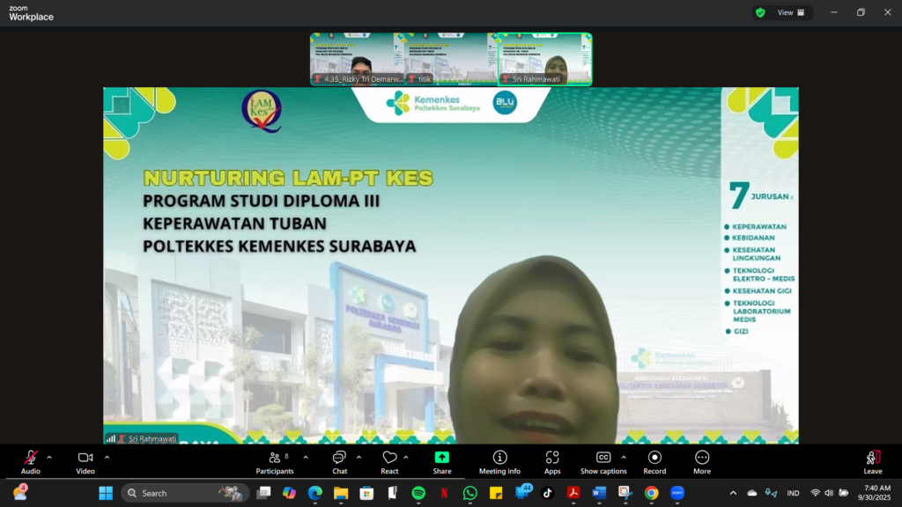Start camera with the Video button
The width and height of the screenshot is (902, 507).
pyautogui.click(x=85, y=462)
